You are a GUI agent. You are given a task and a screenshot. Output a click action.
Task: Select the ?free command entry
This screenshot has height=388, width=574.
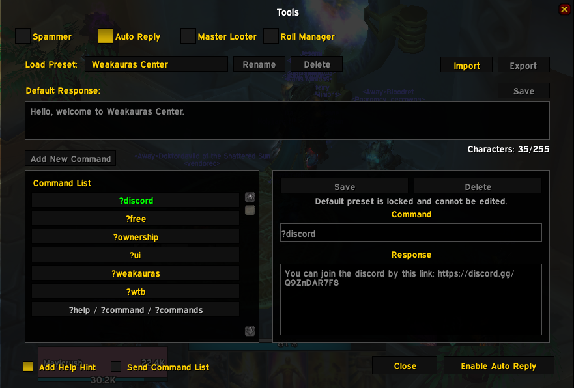click(x=136, y=219)
